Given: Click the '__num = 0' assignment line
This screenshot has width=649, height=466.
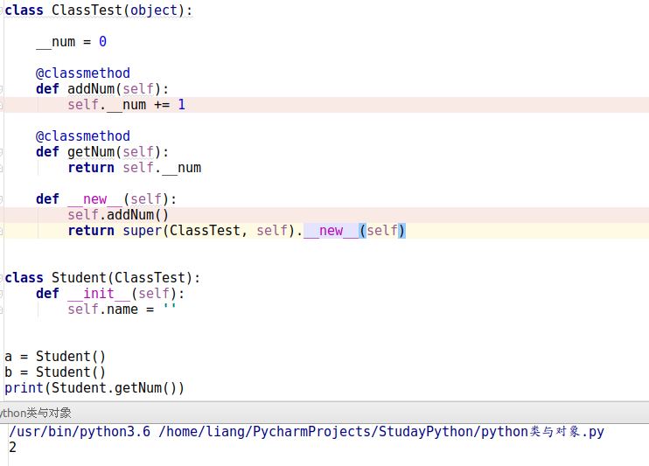Looking at the screenshot, I should click(x=71, y=41).
